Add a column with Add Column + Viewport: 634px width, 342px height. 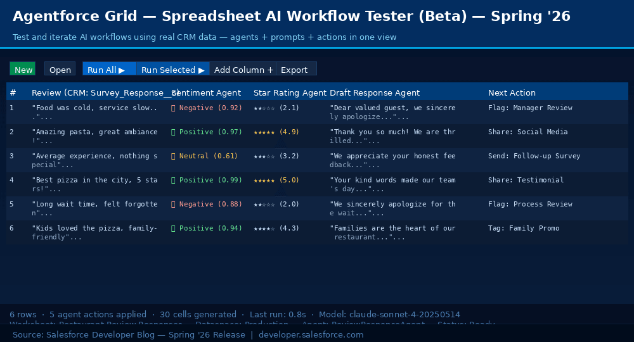coord(243,70)
